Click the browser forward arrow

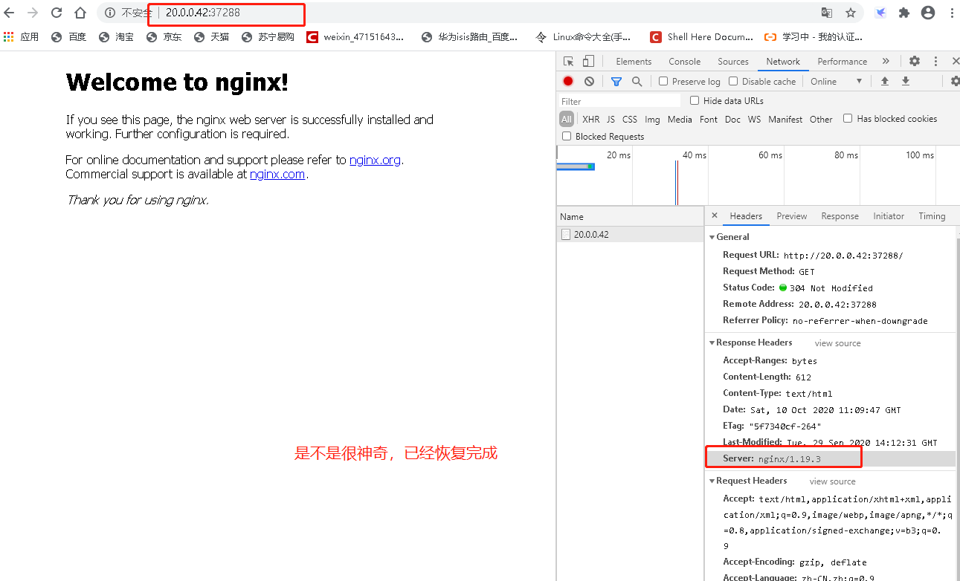pyautogui.click(x=33, y=13)
